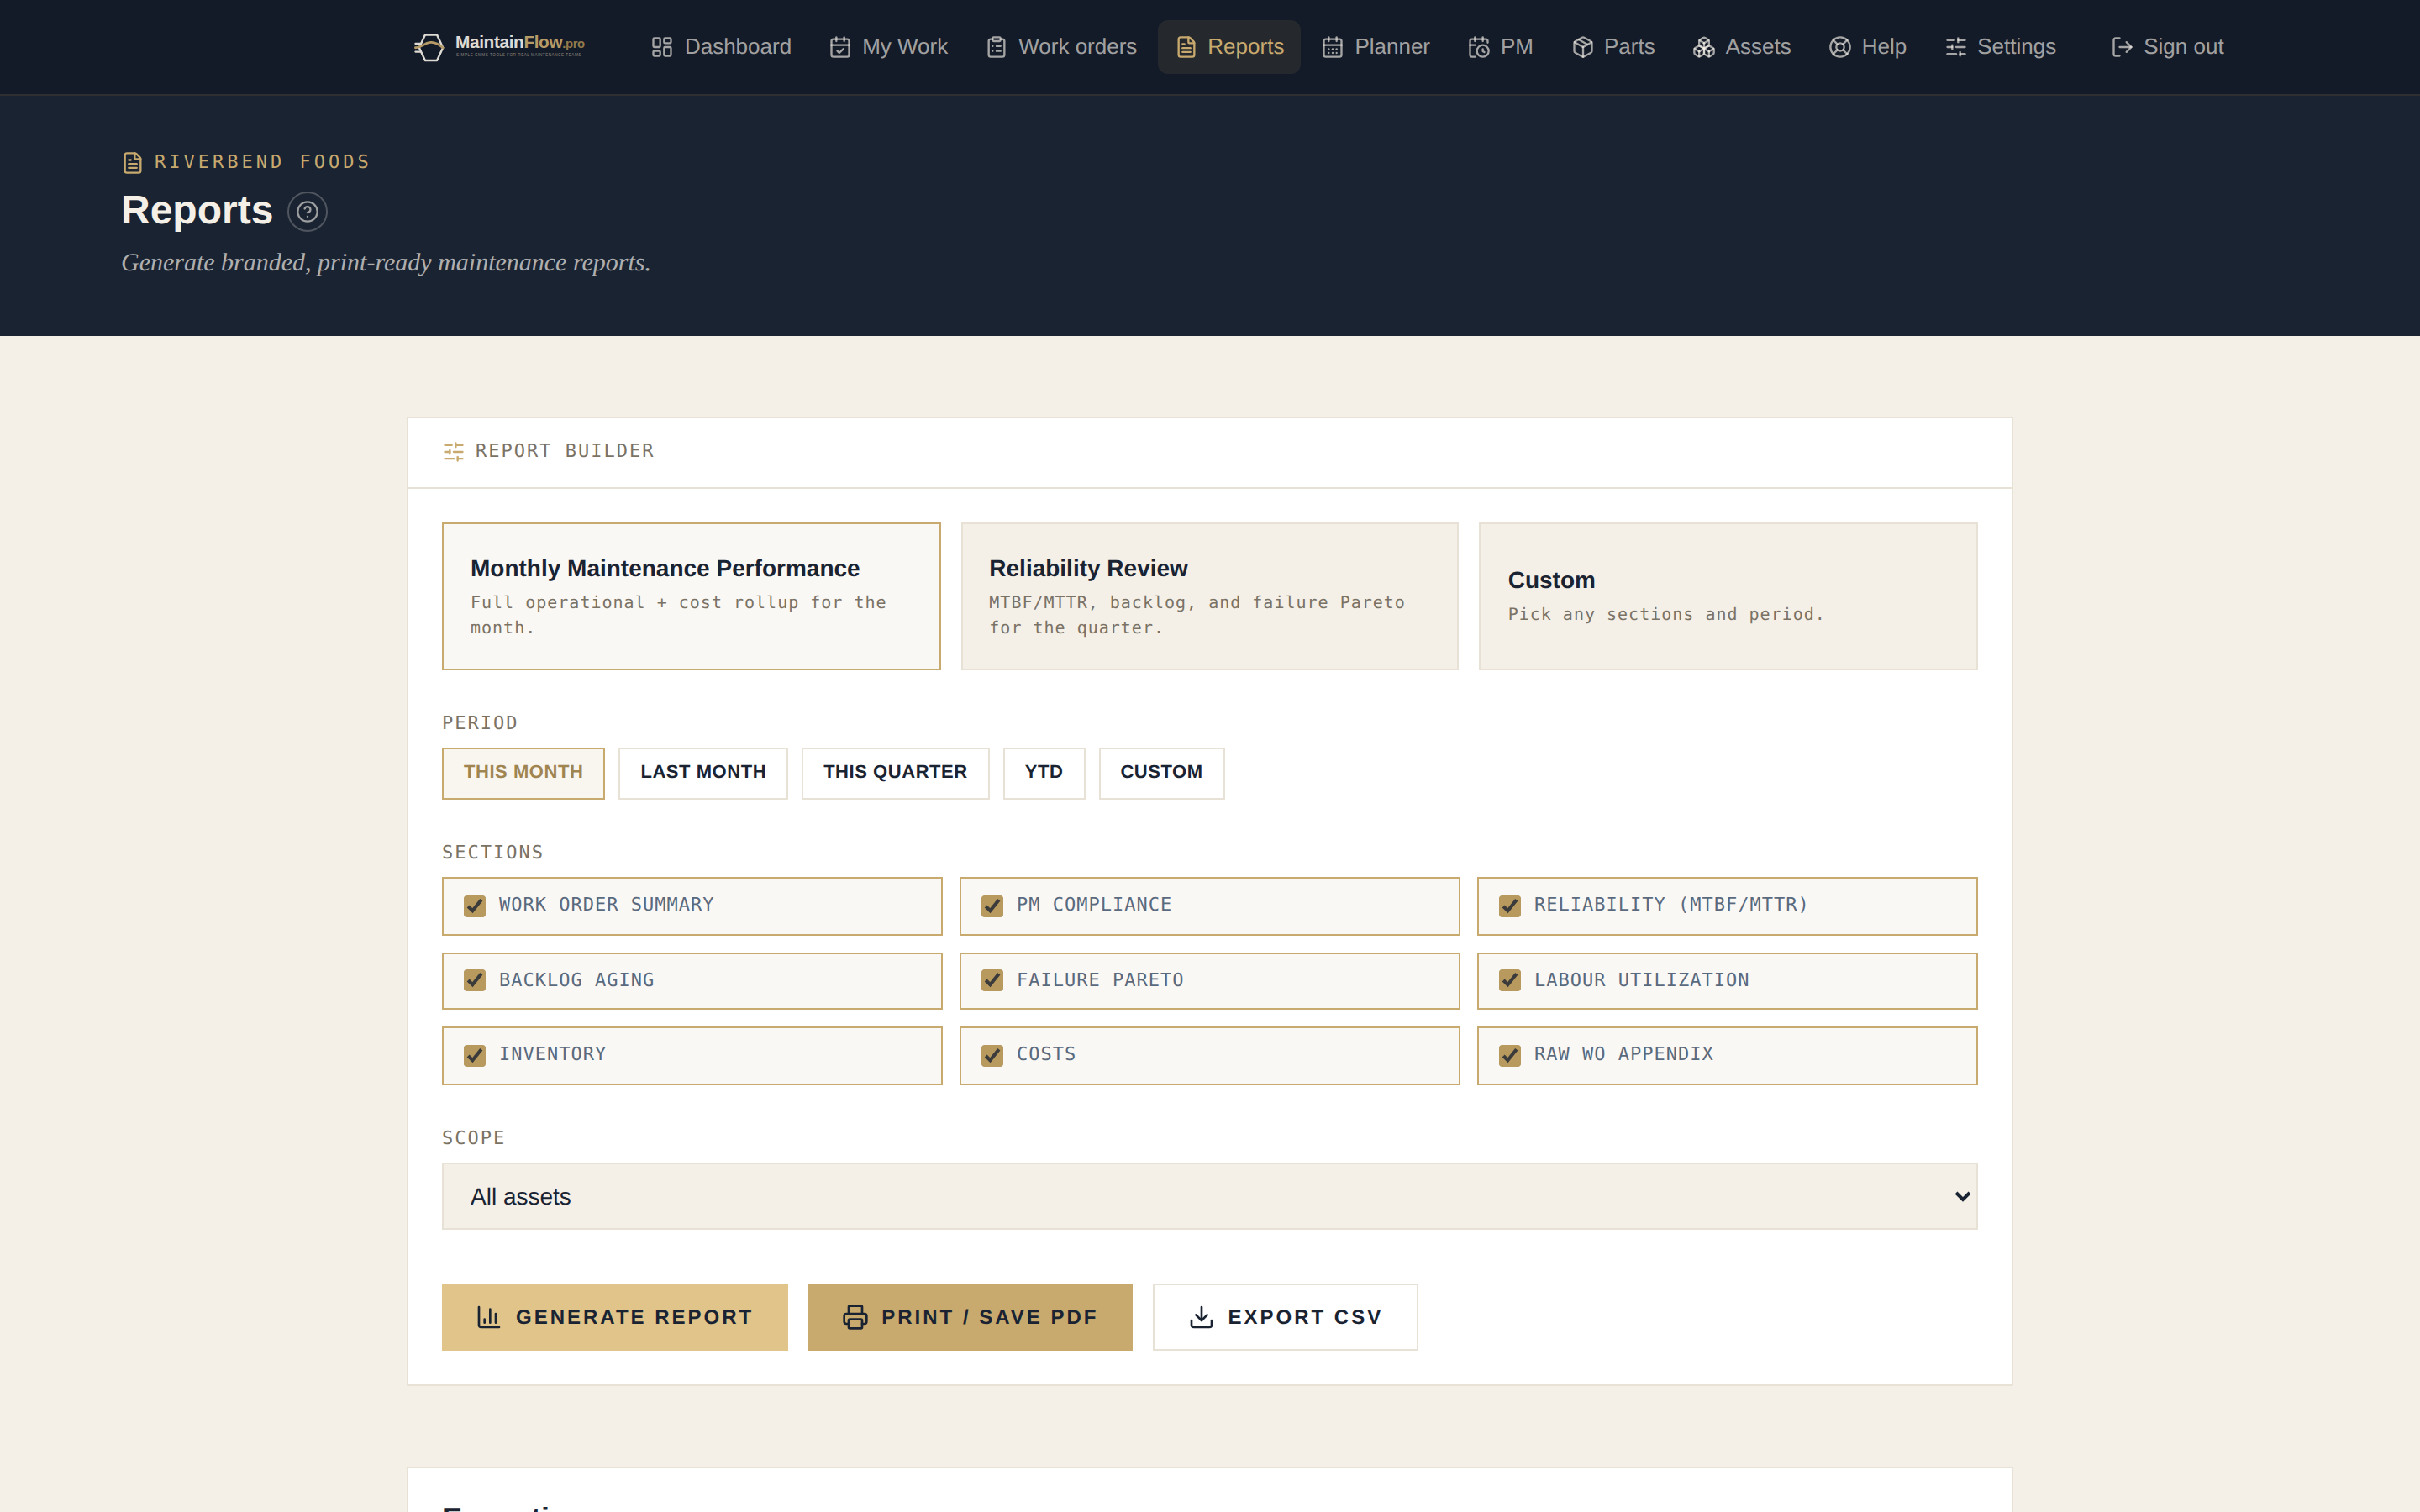Toggle the Work Order Summary checkbox
Screen dimensions: 2420x1512
pyautogui.click(x=474, y=906)
